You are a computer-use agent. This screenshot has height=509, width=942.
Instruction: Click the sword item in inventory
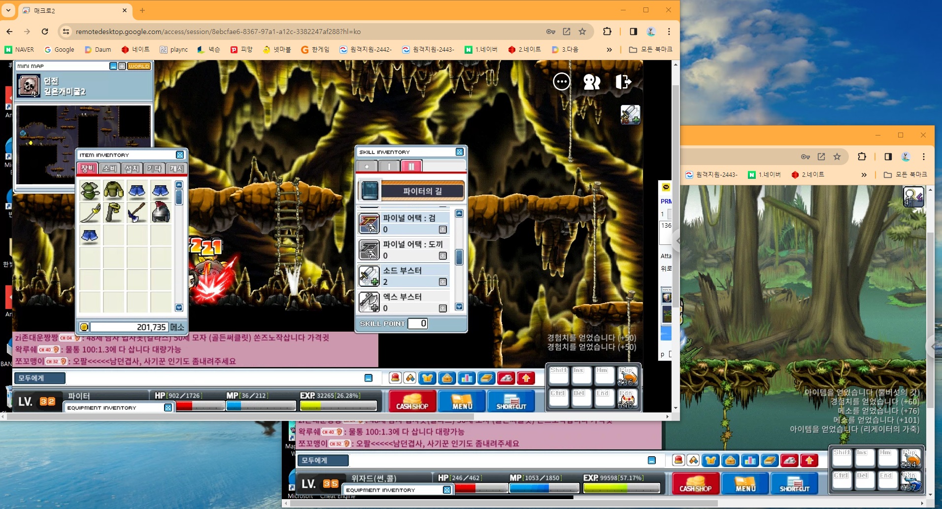pos(90,213)
